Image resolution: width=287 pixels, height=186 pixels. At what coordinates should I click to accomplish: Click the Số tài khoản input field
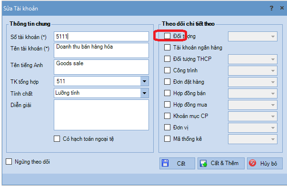pyautogui.click(x=101, y=37)
